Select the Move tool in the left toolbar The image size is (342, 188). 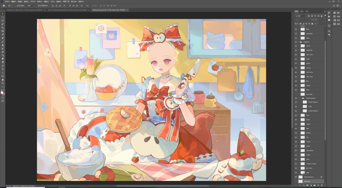3,14
